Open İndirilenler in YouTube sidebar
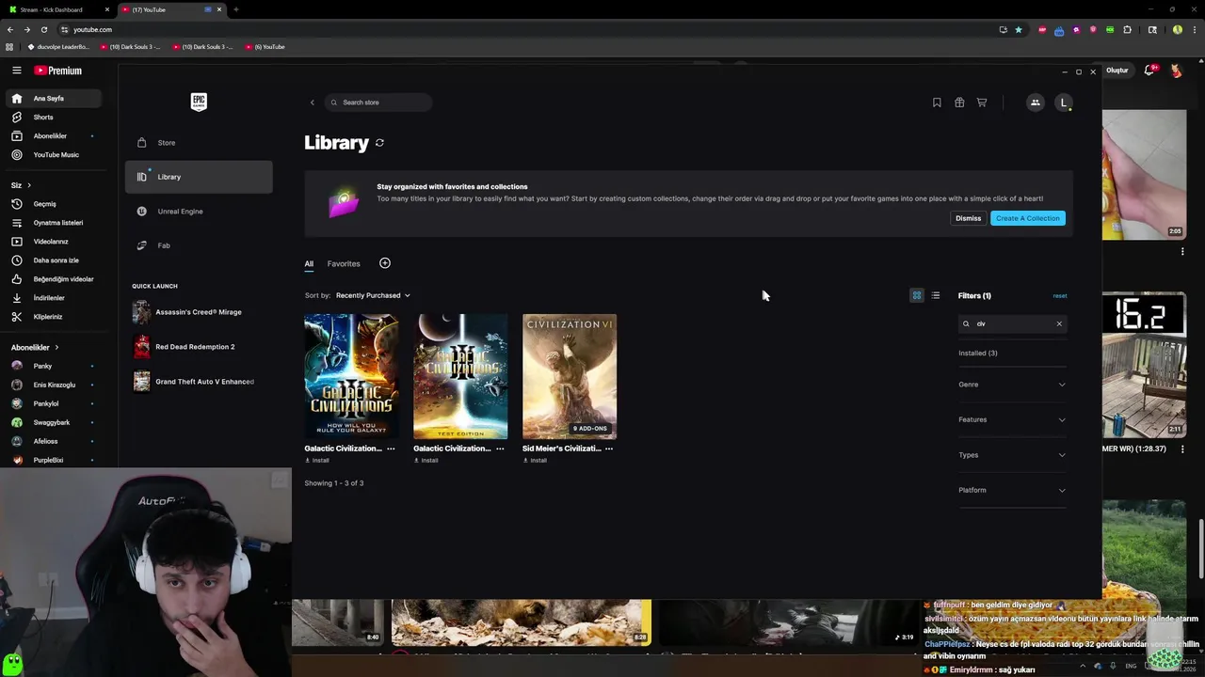The height and width of the screenshot is (677, 1205). (54, 298)
